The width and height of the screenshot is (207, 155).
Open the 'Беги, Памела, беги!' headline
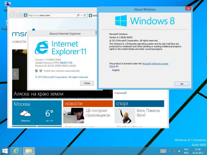149,113
